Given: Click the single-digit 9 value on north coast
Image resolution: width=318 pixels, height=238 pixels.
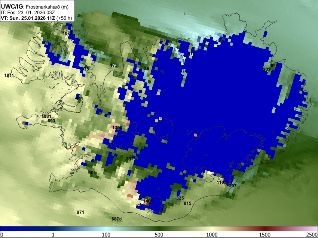Looking at the screenshot, I should [x=220, y=40].
